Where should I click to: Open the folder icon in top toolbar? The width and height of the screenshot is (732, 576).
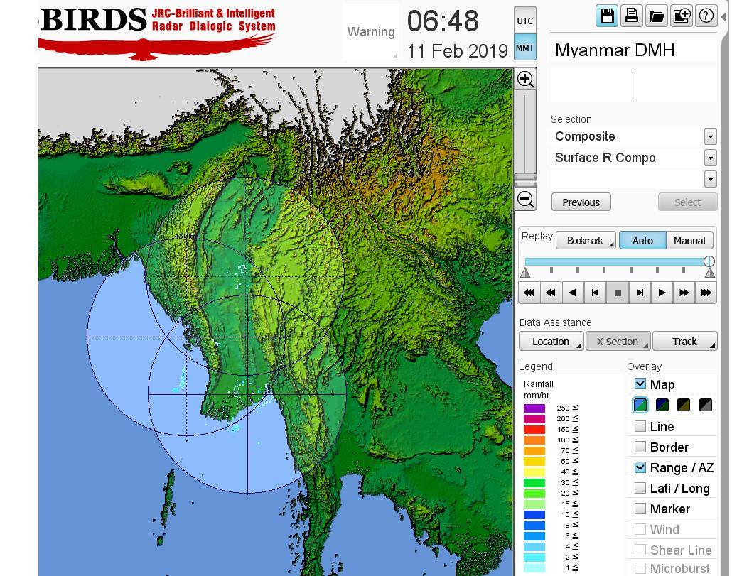click(x=657, y=16)
